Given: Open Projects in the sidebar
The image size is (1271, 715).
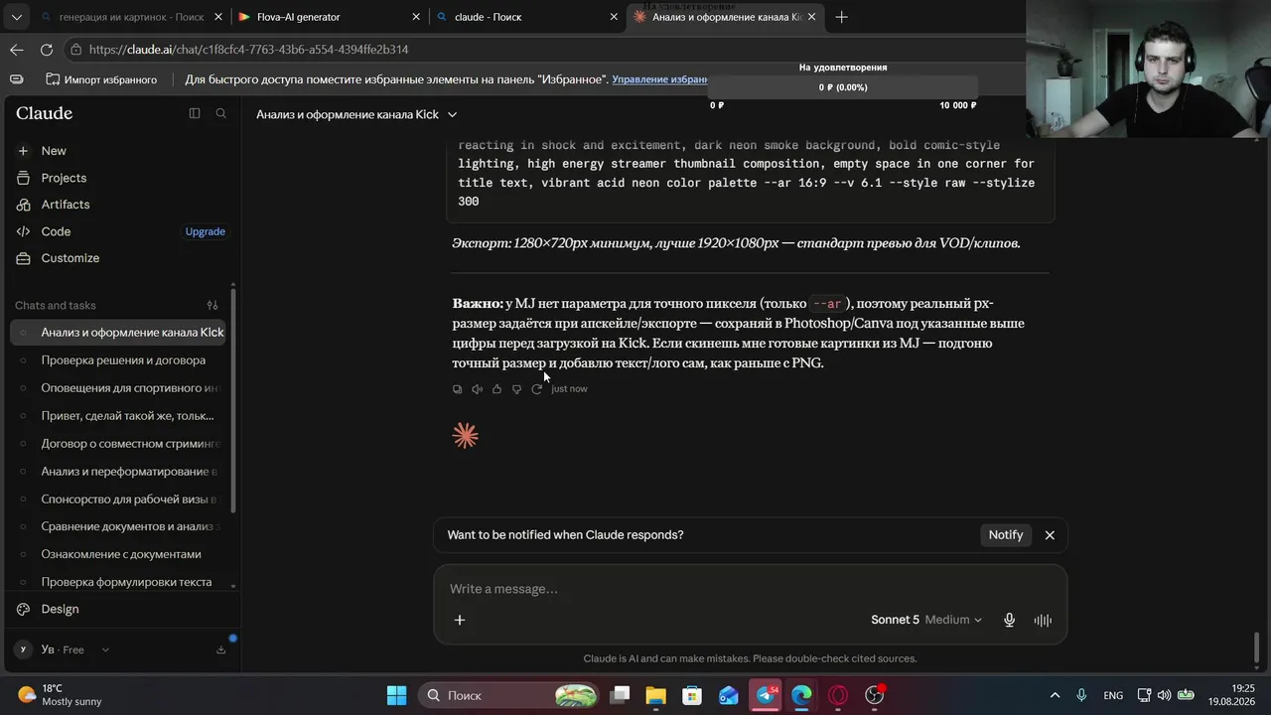Looking at the screenshot, I should coord(64,178).
